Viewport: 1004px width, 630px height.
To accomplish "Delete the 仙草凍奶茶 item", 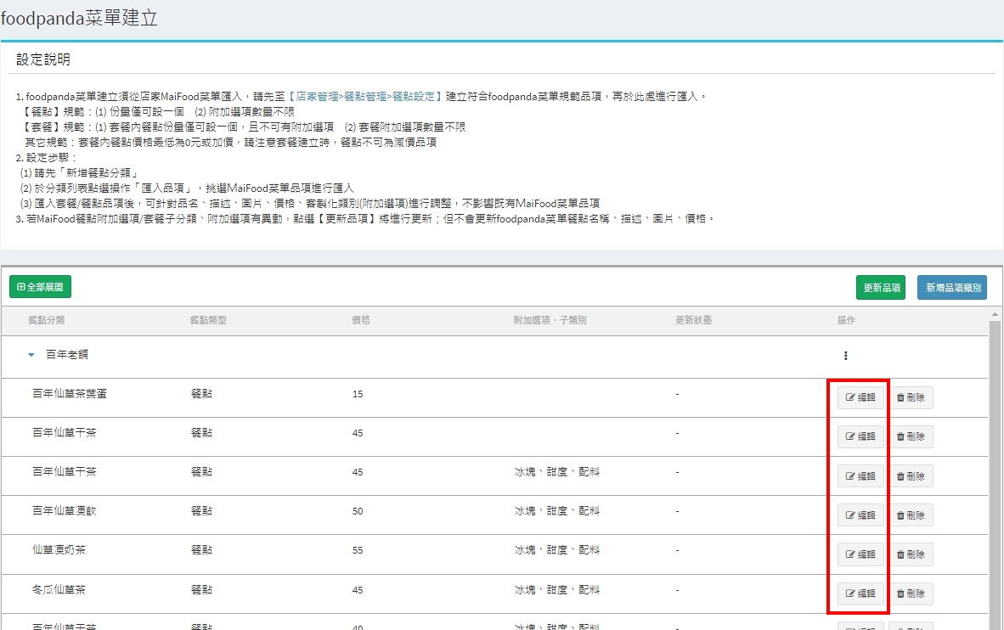I will pyautogui.click(x=911, y=554).
